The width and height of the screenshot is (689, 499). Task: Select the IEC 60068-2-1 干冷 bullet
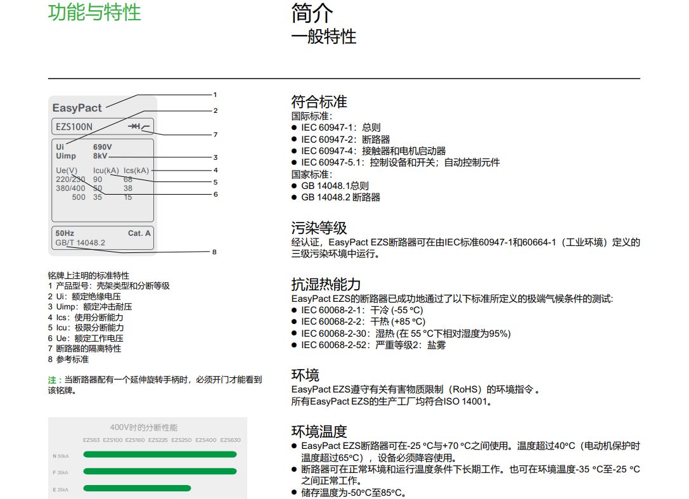click(357, 310)
